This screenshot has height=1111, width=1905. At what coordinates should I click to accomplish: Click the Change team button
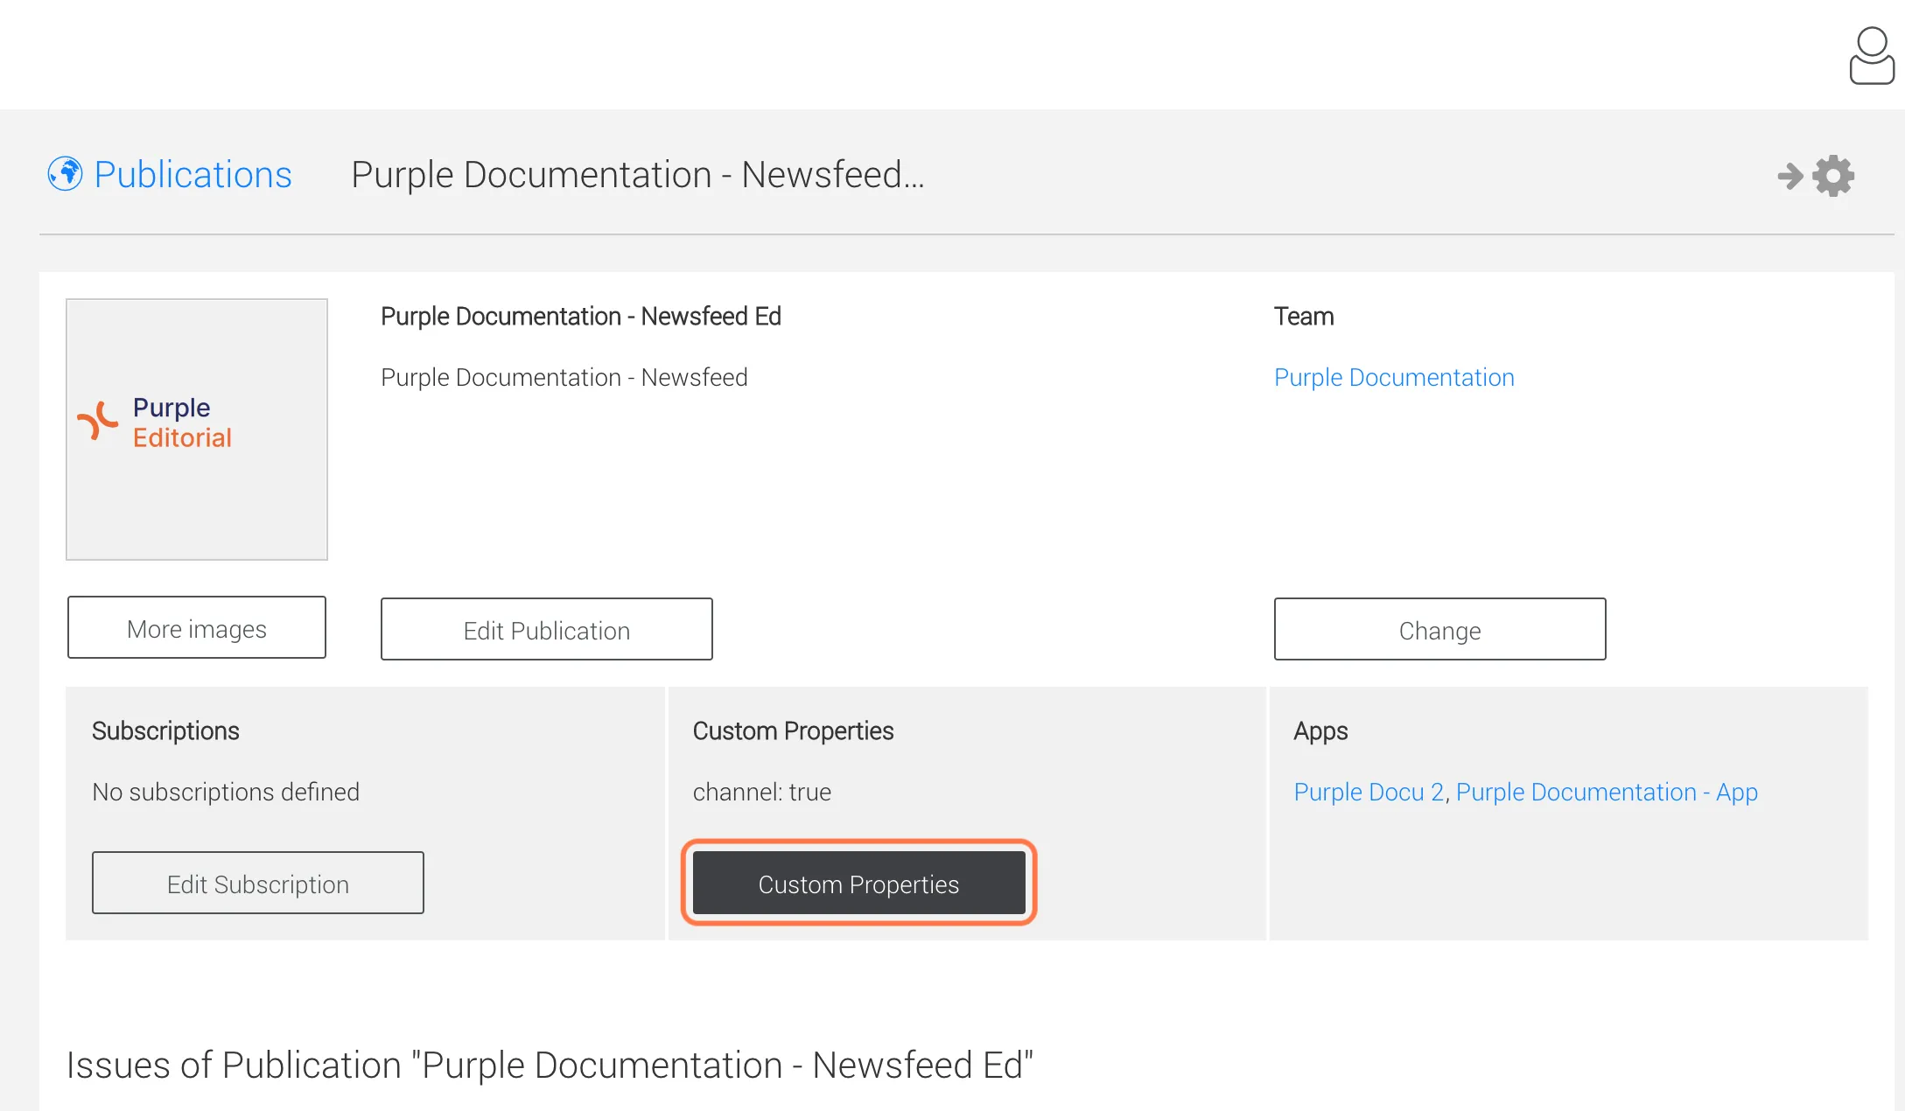click(1440, 630)
